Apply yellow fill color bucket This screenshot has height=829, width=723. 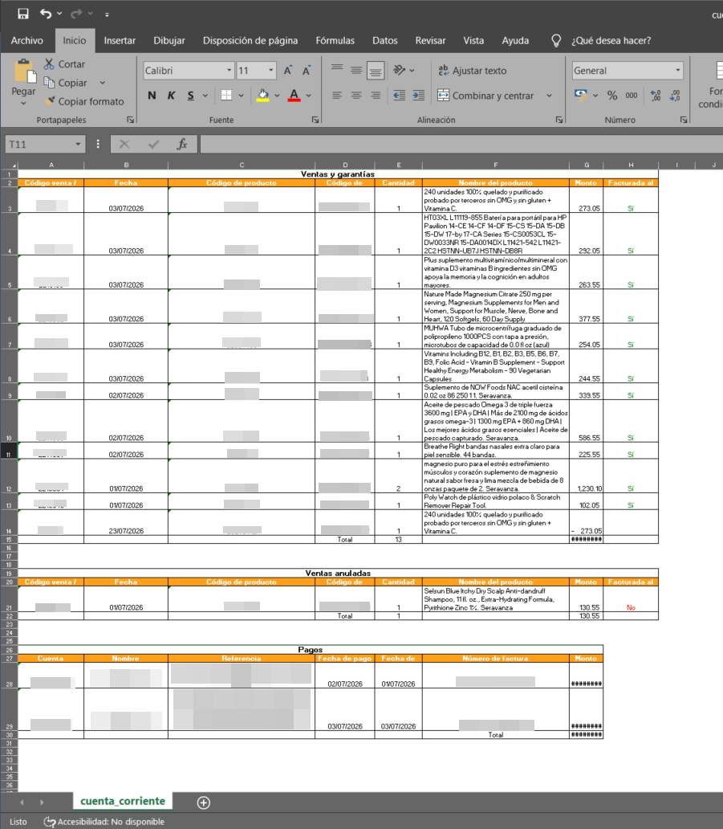coord(262,96)
